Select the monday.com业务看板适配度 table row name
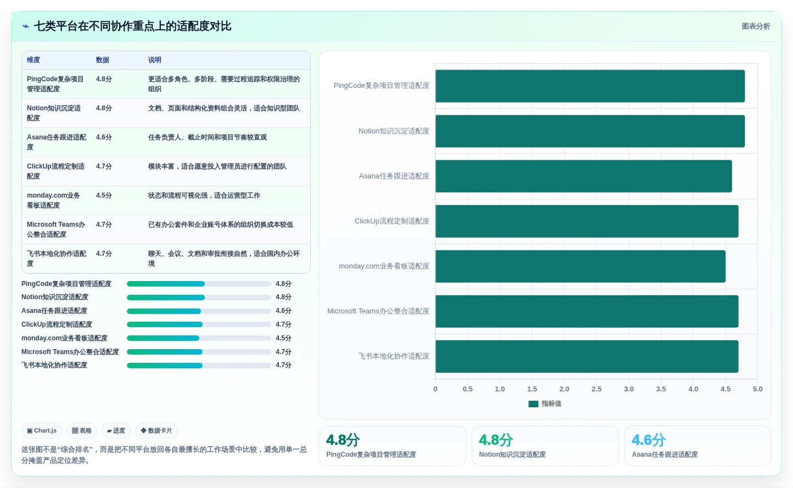 click(54, 200)
